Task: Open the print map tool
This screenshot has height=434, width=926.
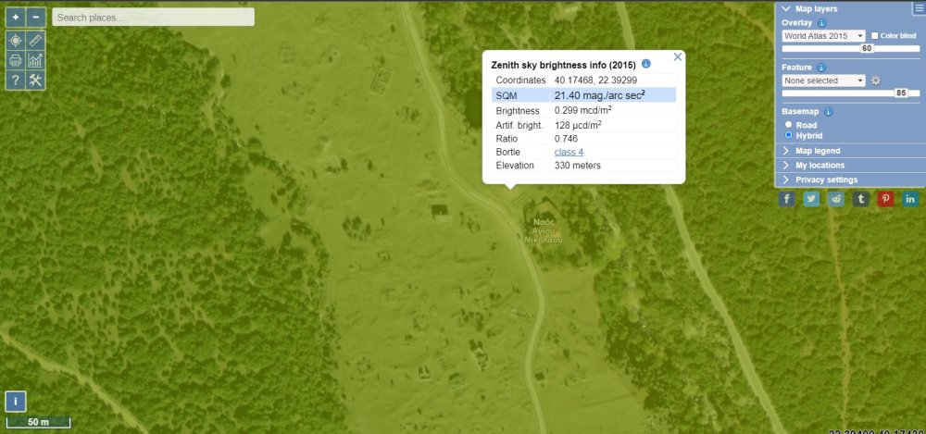Action: 15,61
